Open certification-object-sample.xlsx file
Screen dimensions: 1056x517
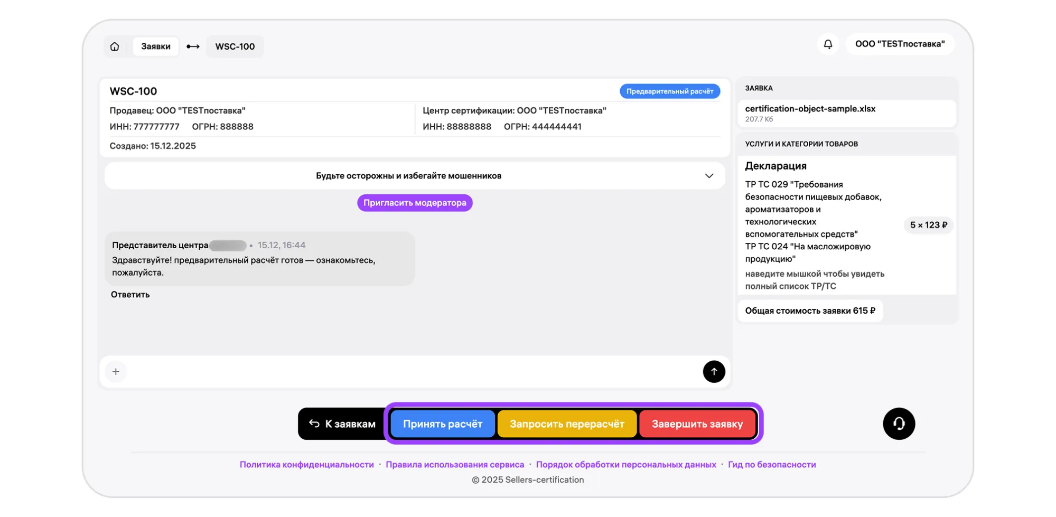(810, 109)
